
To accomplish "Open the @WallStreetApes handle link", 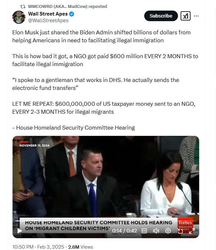I will tap(48, 21).
